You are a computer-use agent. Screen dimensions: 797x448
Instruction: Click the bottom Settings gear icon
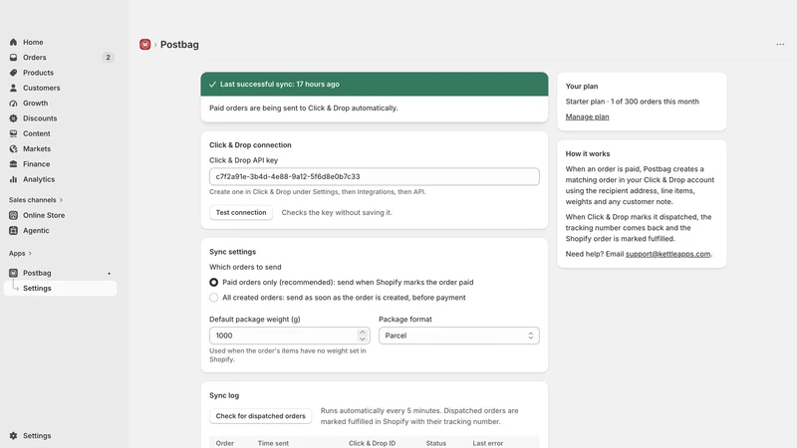tap(13, 436)
